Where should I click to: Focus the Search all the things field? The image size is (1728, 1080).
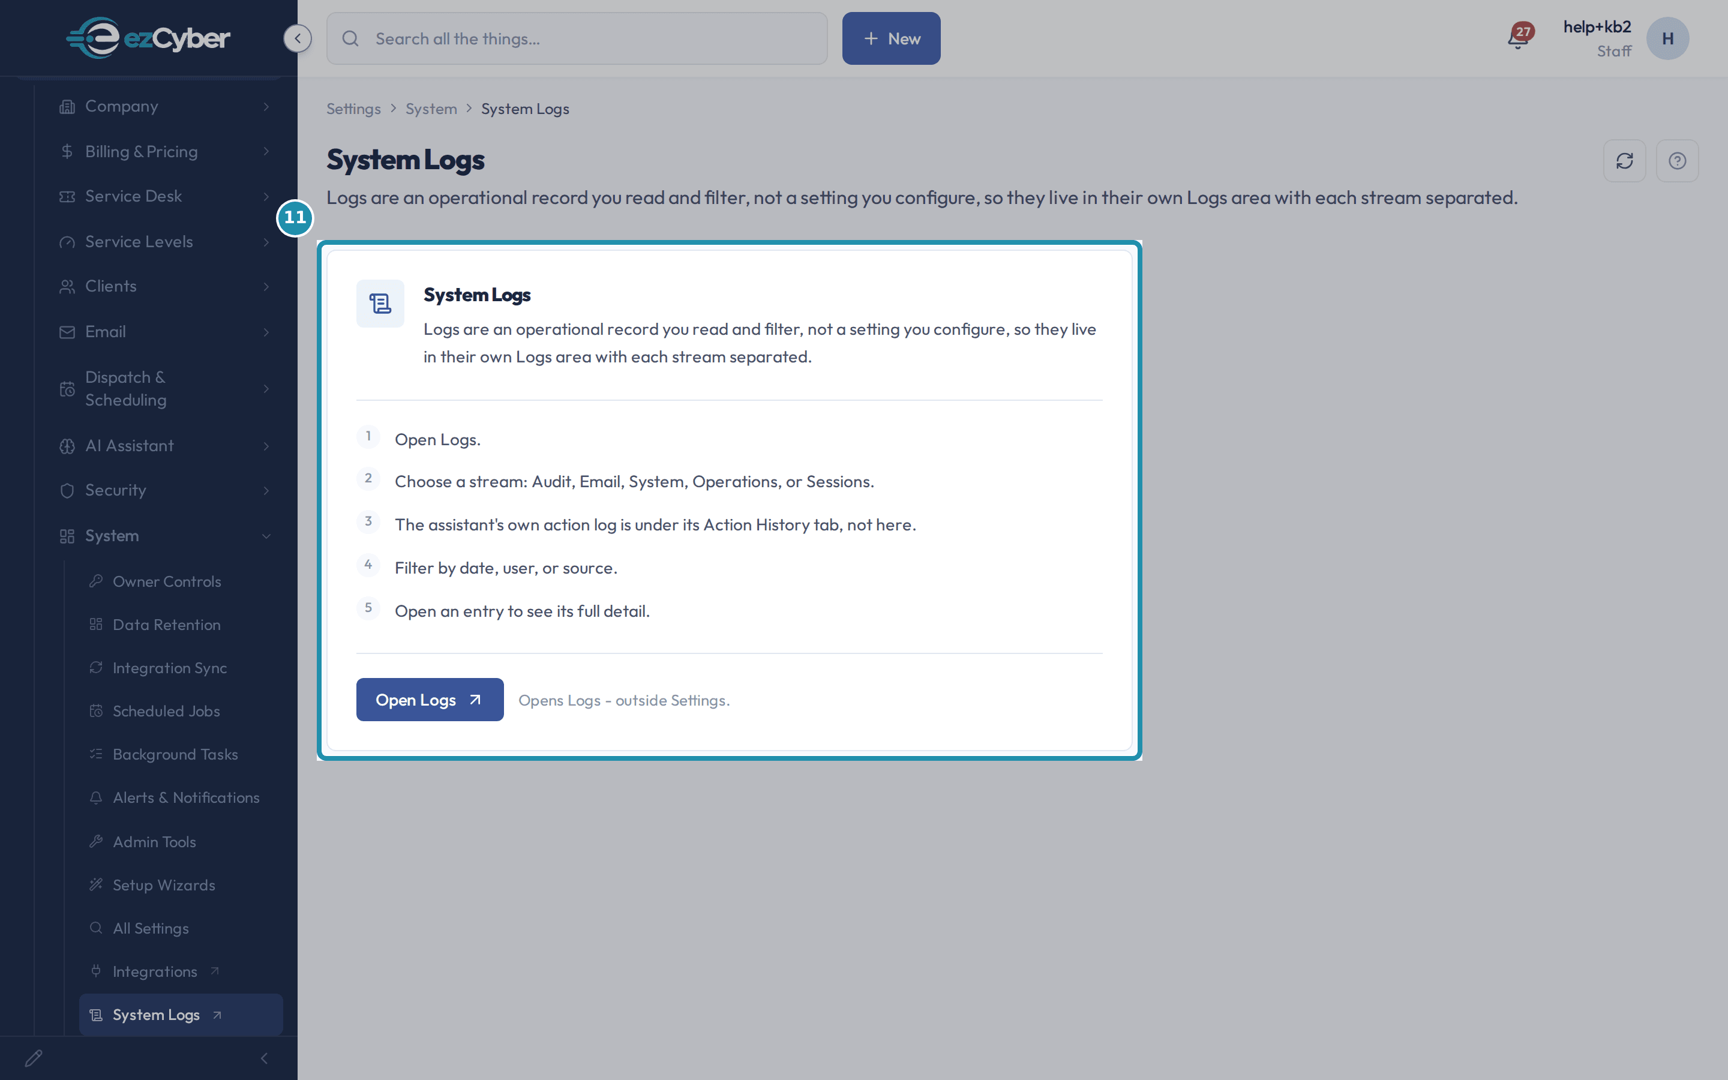click(577, 38)
